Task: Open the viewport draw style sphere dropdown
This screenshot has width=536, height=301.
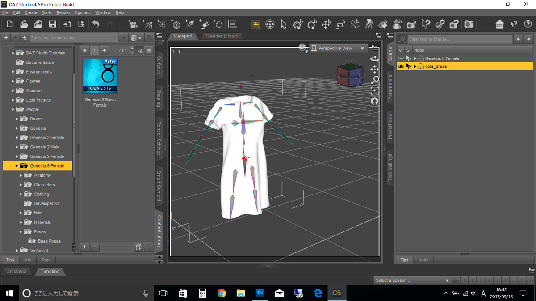Action: [303, 48]
